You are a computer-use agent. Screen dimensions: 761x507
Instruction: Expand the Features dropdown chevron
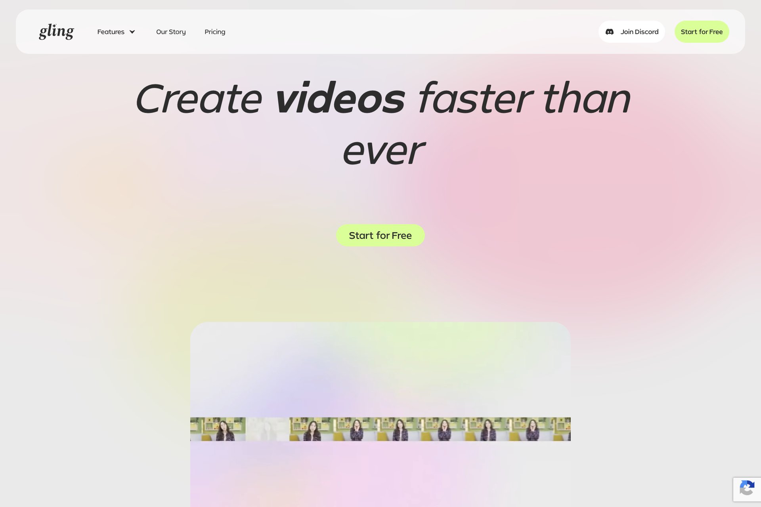click(132, 32)
